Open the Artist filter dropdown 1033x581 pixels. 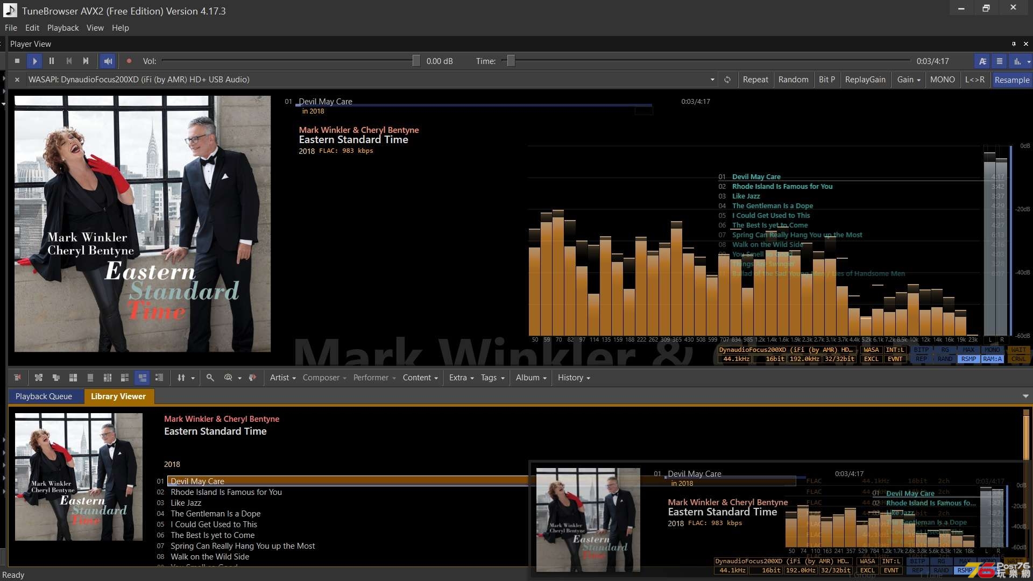pyautogui.click(x=282, y=378)
